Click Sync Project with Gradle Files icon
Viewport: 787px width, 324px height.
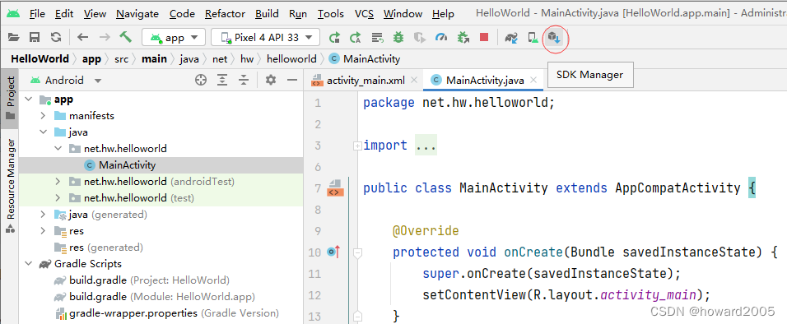[x=511, y=37]
